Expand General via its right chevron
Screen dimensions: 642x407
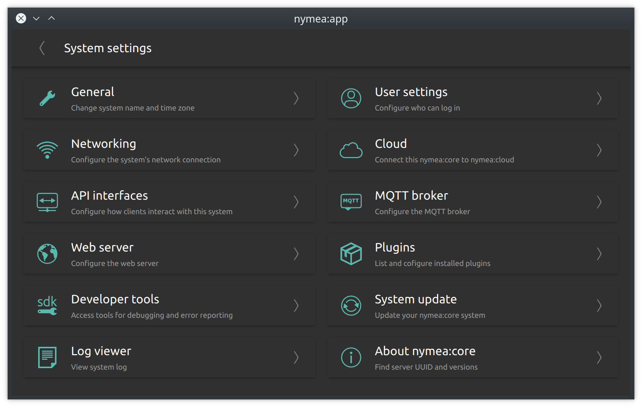(296, 98)
